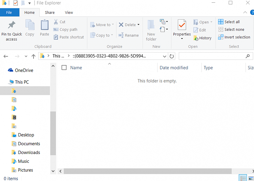Click the Delete button
This screenshot has width=254, height=181.
[127, 25]
